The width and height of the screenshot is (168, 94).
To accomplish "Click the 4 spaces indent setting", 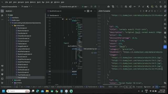I will click(139, 87).
